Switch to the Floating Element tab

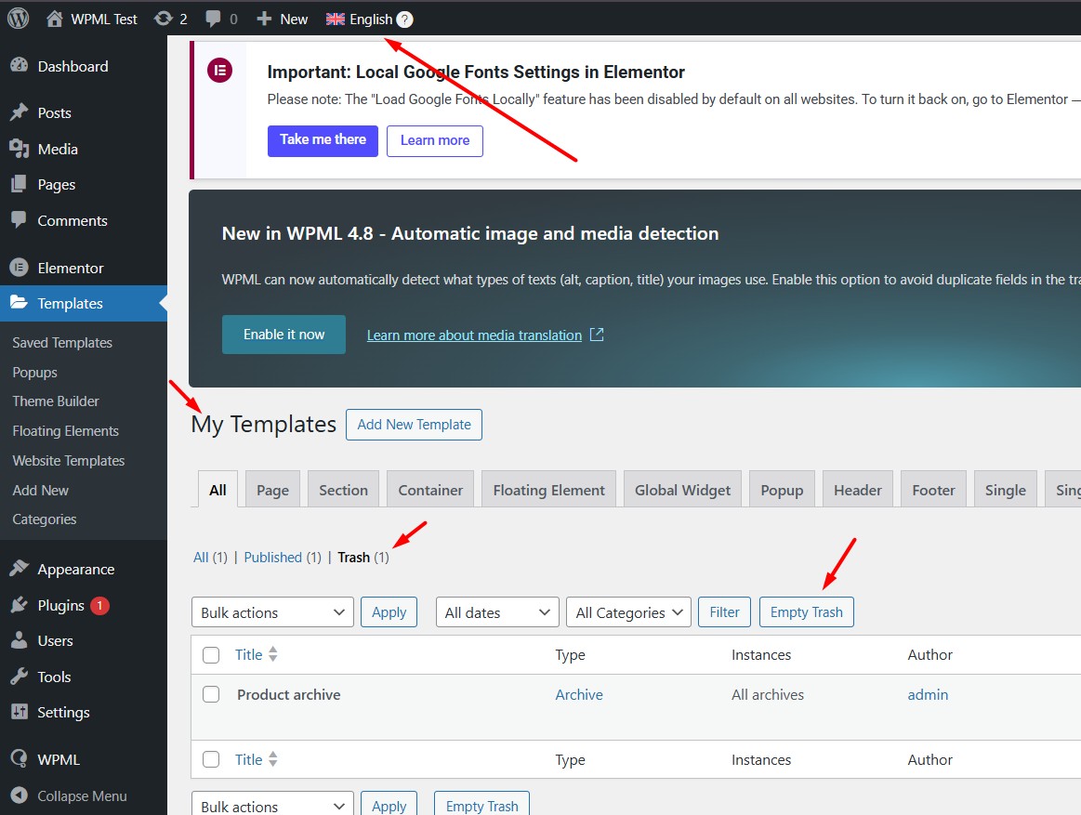548,490
